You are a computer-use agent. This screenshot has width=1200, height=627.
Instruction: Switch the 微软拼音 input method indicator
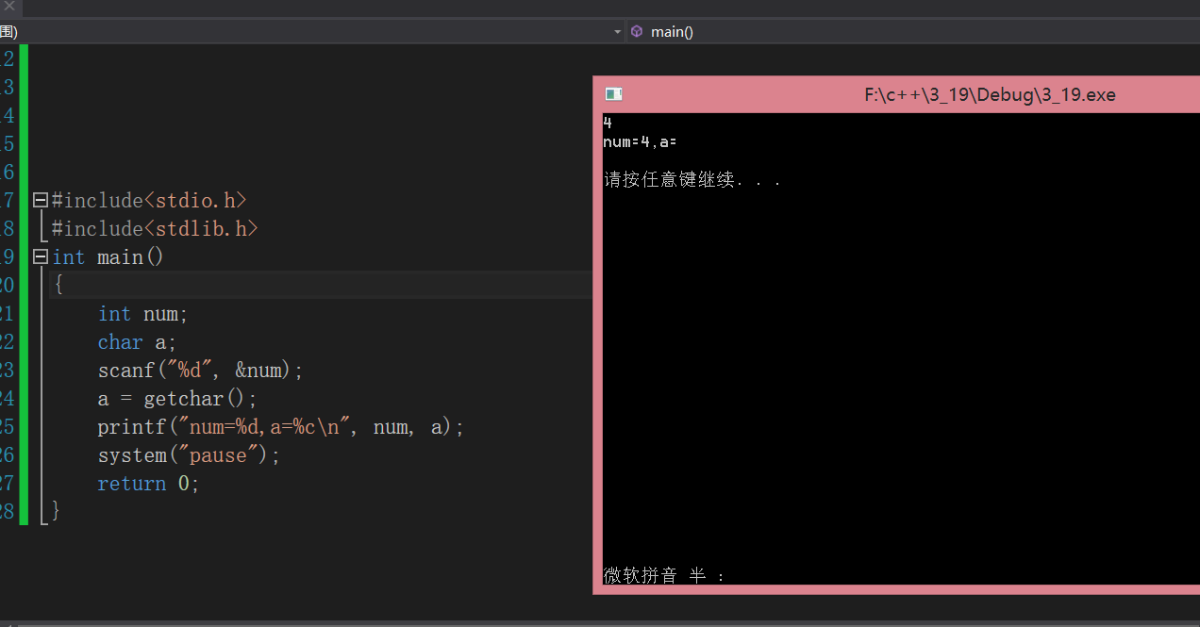[x=640, y=575]
